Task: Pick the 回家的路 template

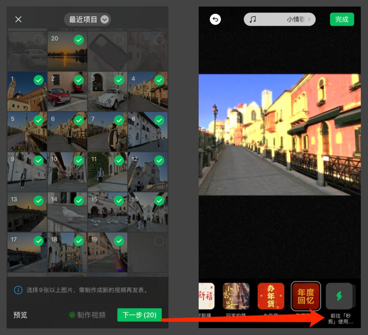Action: coord(236,296)
